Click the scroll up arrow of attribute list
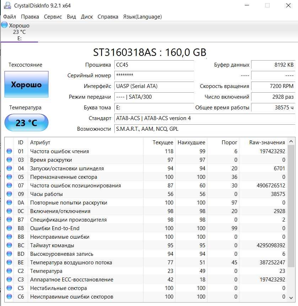Screen dimensions: 298x306 291,141
